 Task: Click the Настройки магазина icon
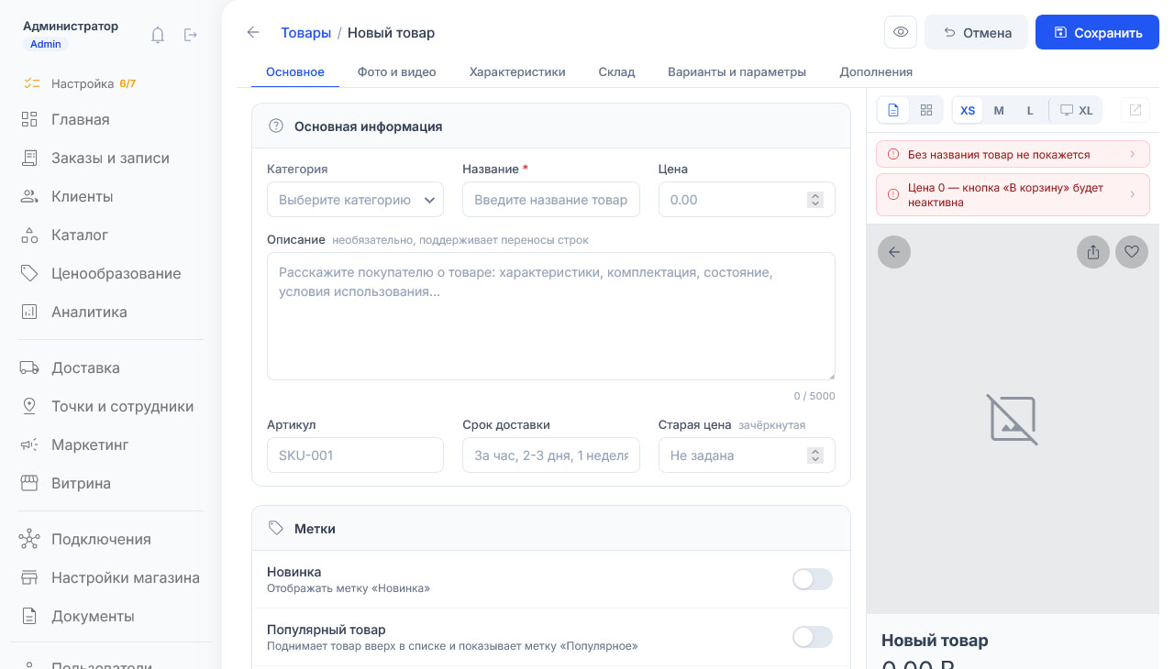[x=29, y=577]
